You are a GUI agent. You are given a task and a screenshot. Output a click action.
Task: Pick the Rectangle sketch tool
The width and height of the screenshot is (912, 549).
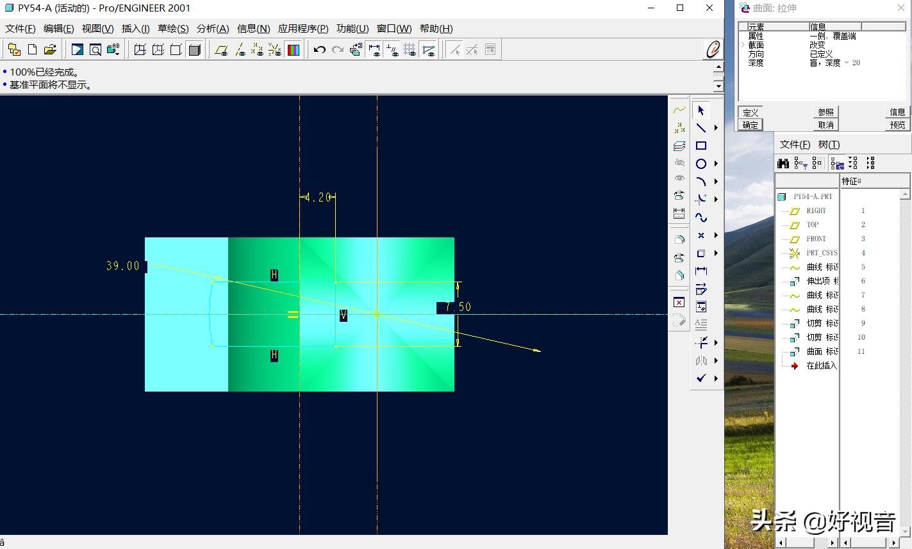pos(701,146)
